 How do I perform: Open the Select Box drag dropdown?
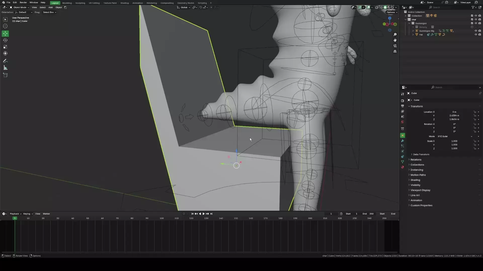pyautogui.click(x=50, y=12)
